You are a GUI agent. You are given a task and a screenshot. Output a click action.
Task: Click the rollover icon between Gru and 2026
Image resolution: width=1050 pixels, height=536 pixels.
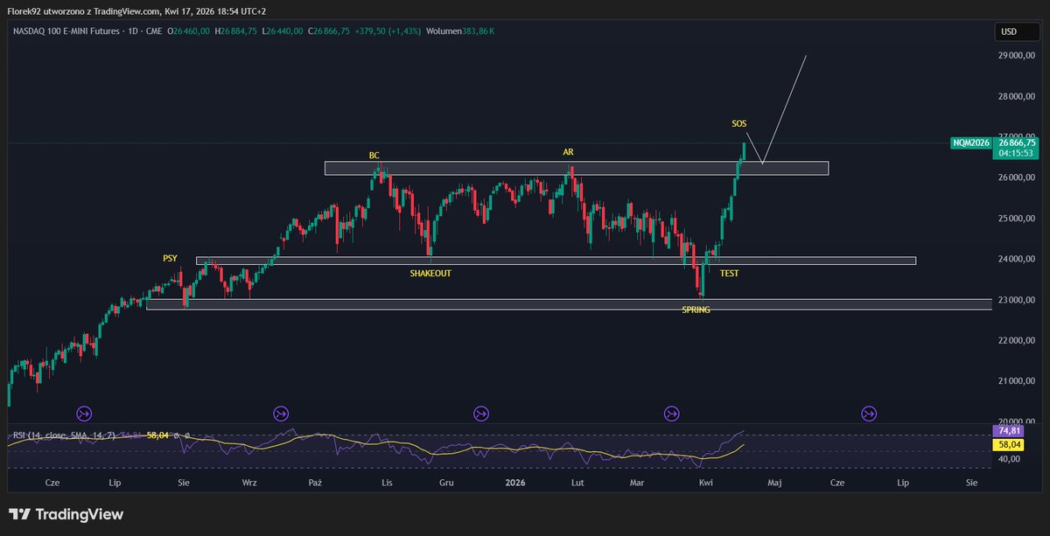pos(481,413)
